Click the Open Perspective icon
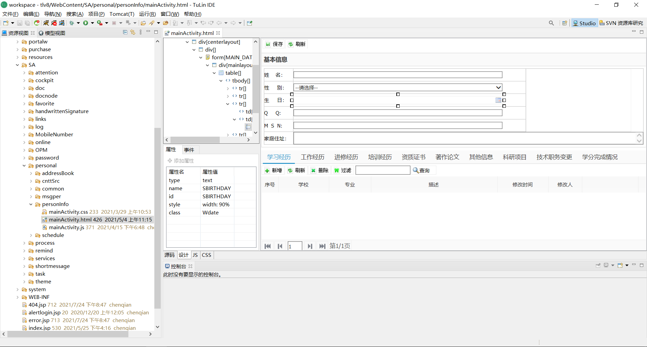 [x=564, y=23]
